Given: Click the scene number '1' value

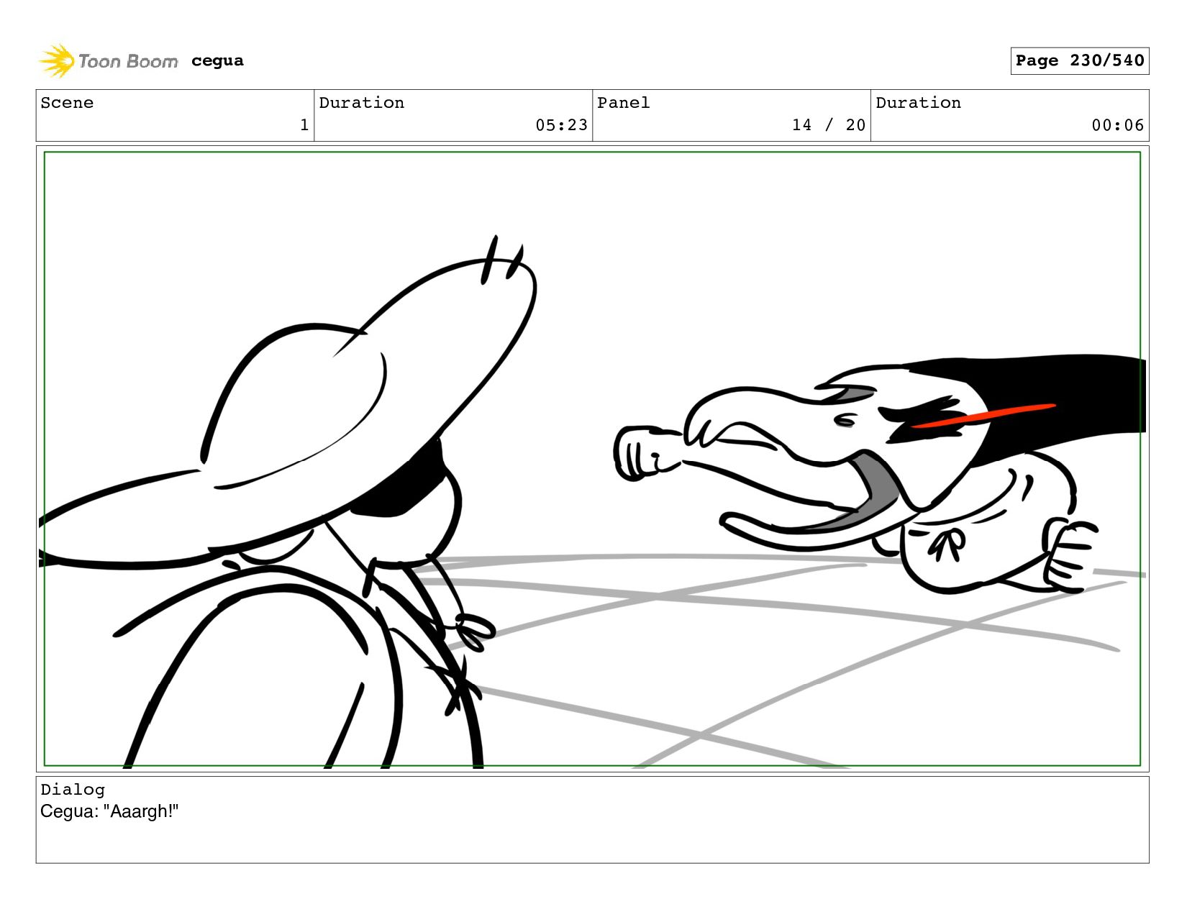Looking at the screenshot, I should coord(304,125).
